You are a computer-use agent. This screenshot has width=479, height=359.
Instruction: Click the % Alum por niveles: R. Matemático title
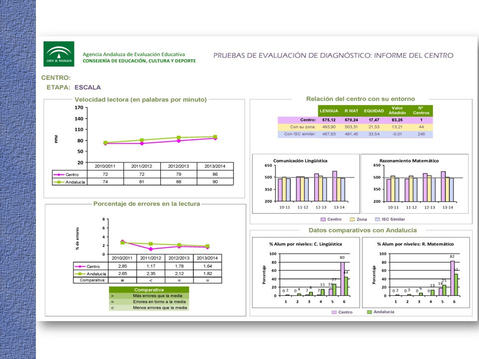[x=415, y=244]
